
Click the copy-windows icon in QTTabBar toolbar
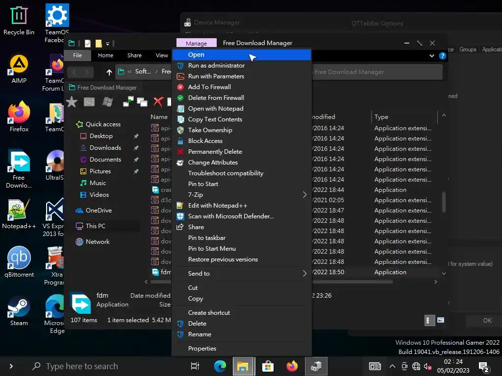click(x=142, y=102)
